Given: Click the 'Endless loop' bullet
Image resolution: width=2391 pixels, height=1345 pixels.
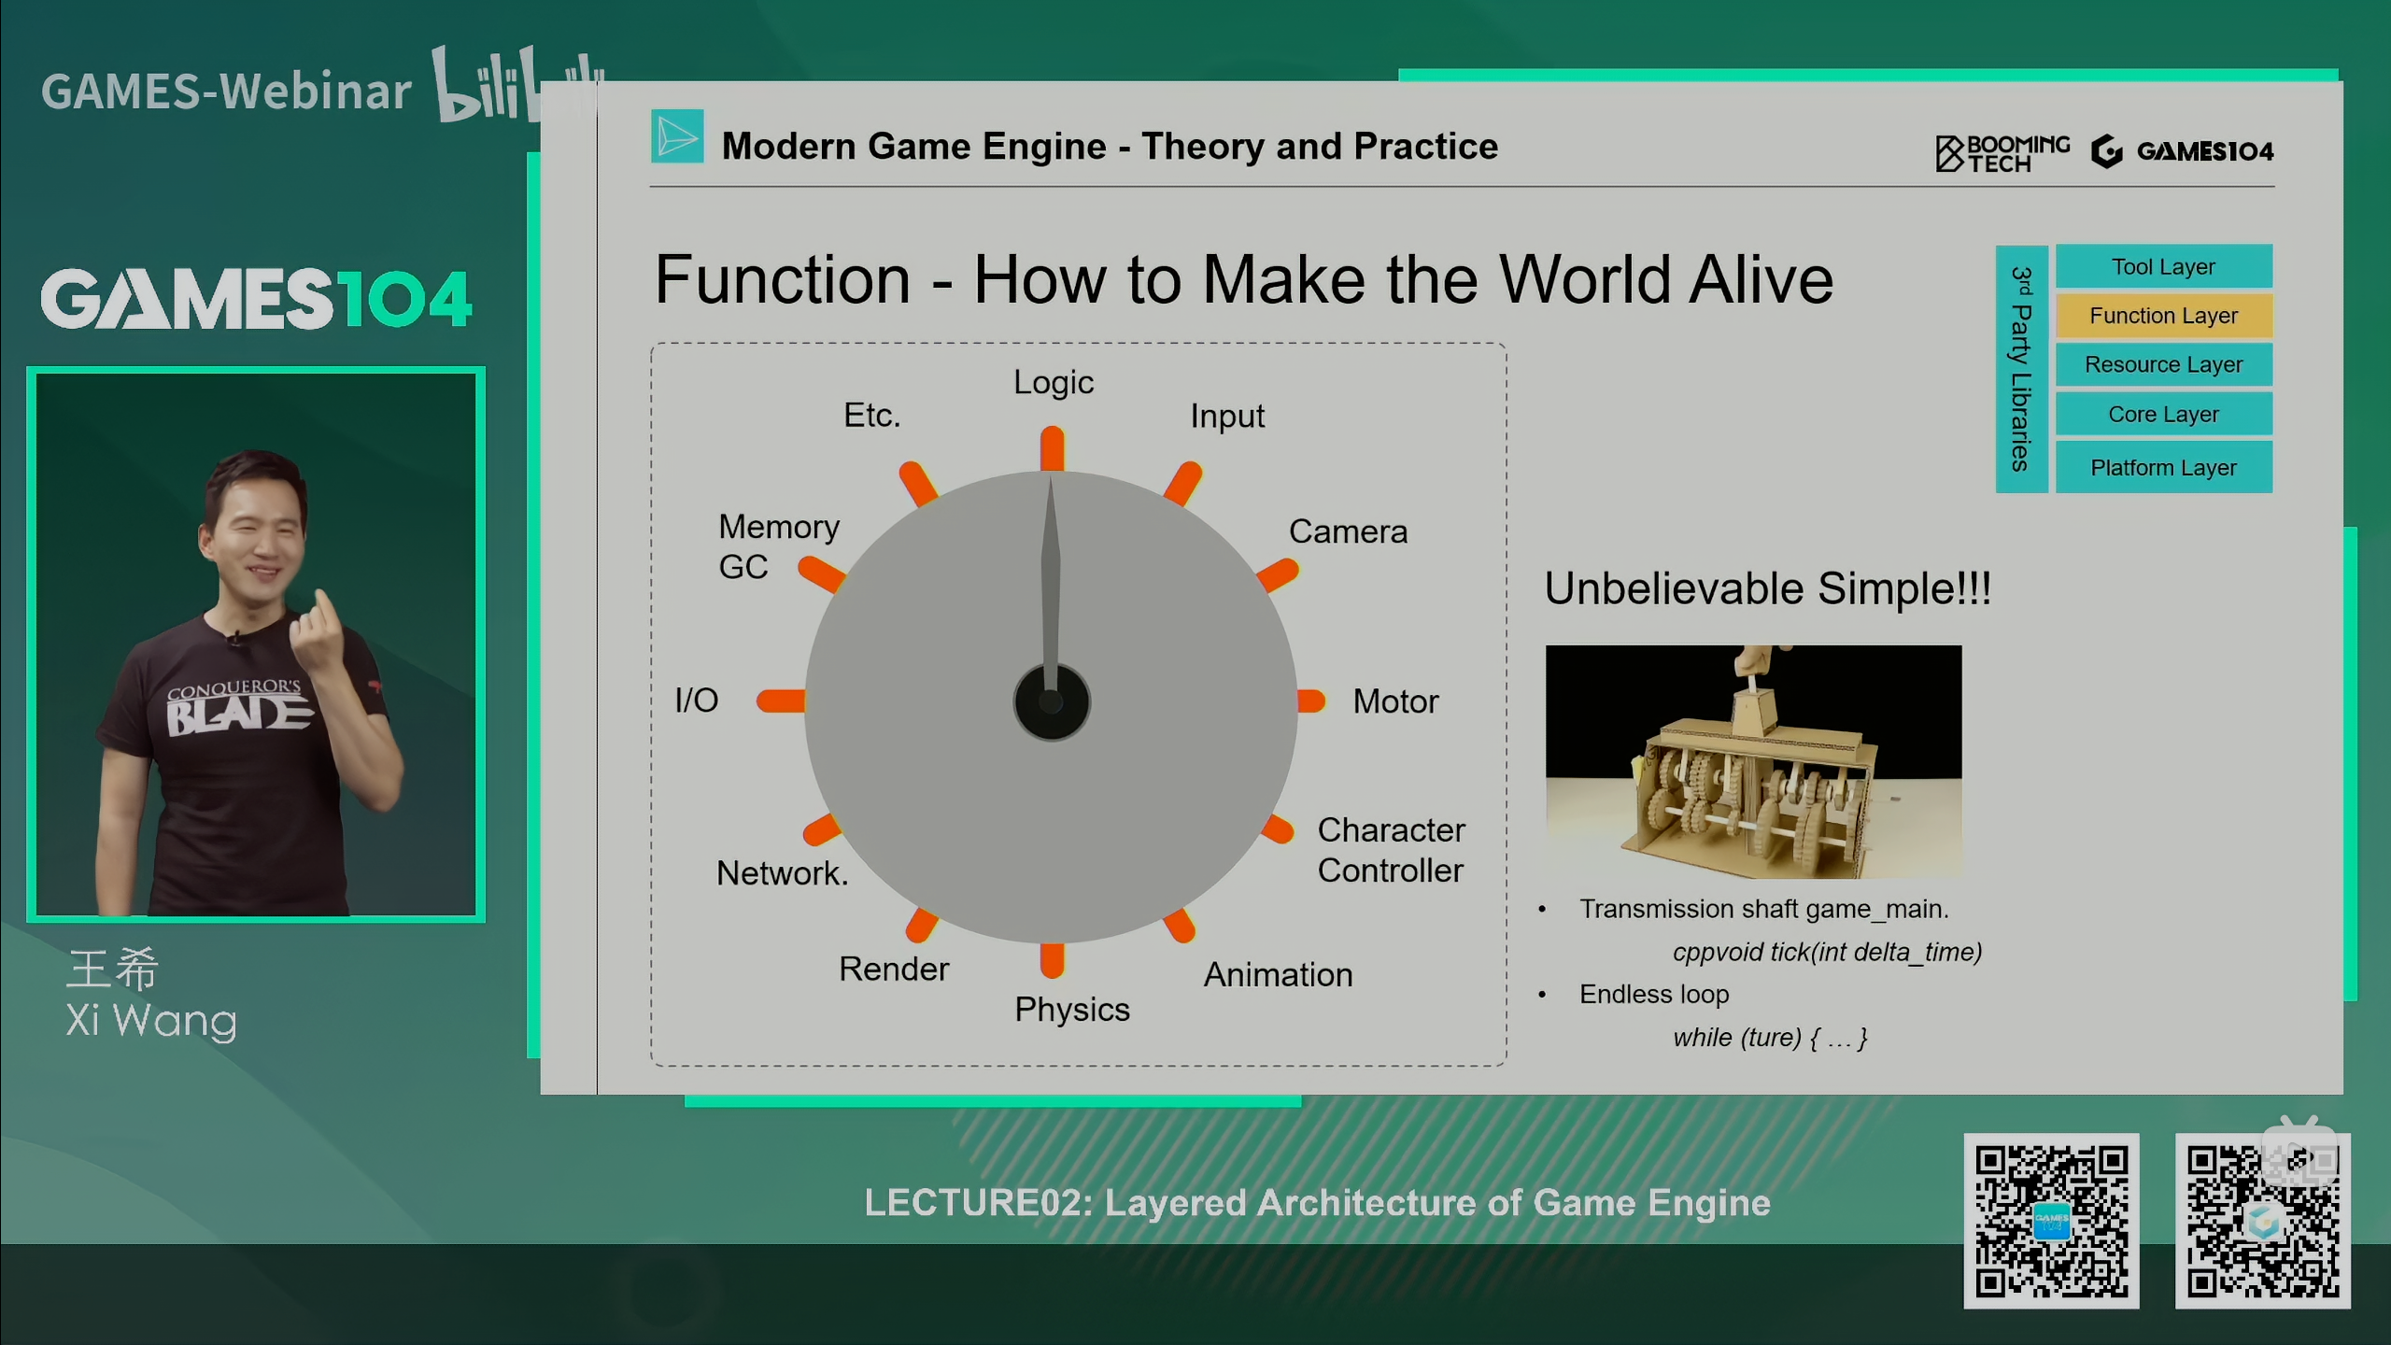Looking at the screenshot, I should coord(1654,994).
